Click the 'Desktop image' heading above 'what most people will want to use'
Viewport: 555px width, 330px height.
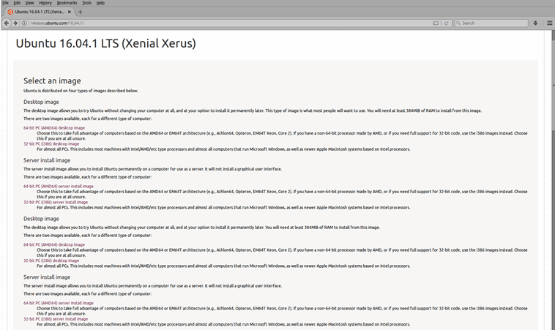(41, 102)
